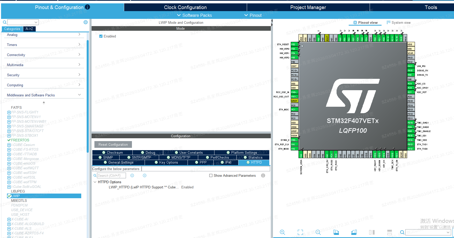454x238 pixels.
Task: Zoom out of the chip pinout
Action: click(318, 232)
